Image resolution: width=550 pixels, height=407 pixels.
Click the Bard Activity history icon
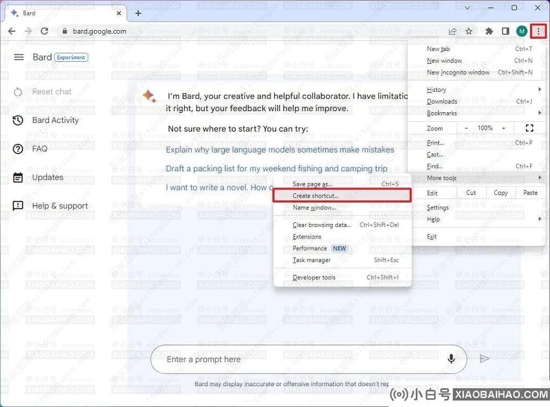18,121
